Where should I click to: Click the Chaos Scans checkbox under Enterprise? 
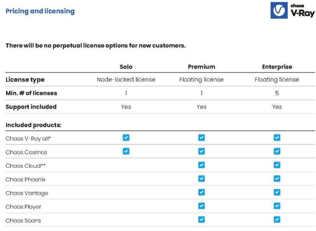pyautogui.click(x=277, y=220)
